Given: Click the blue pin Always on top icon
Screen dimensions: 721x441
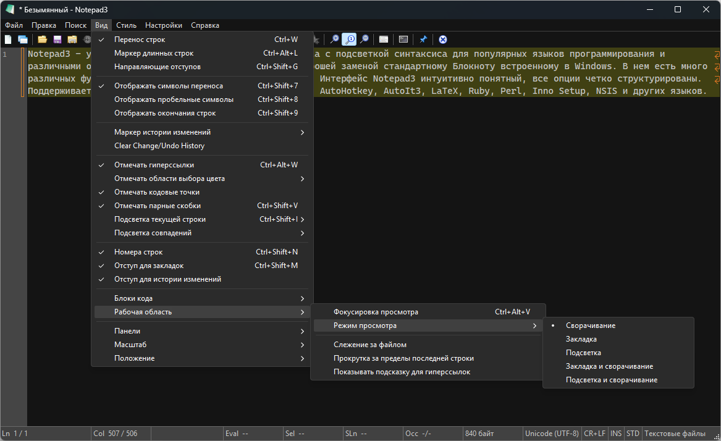Looking at the screenshot, I should (423, 40).
